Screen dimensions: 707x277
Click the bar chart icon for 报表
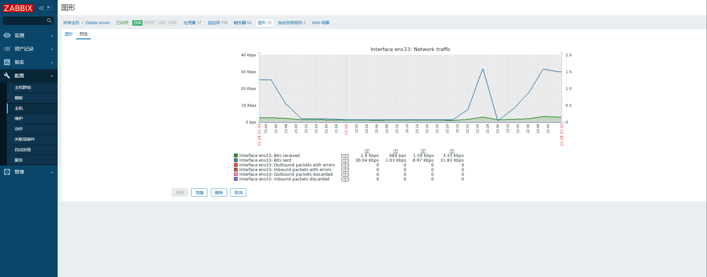click(x=7, y=62)
